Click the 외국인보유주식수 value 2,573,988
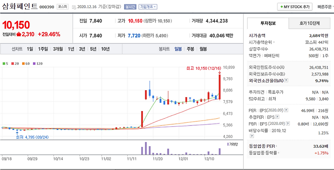 [x=320, y=74]
